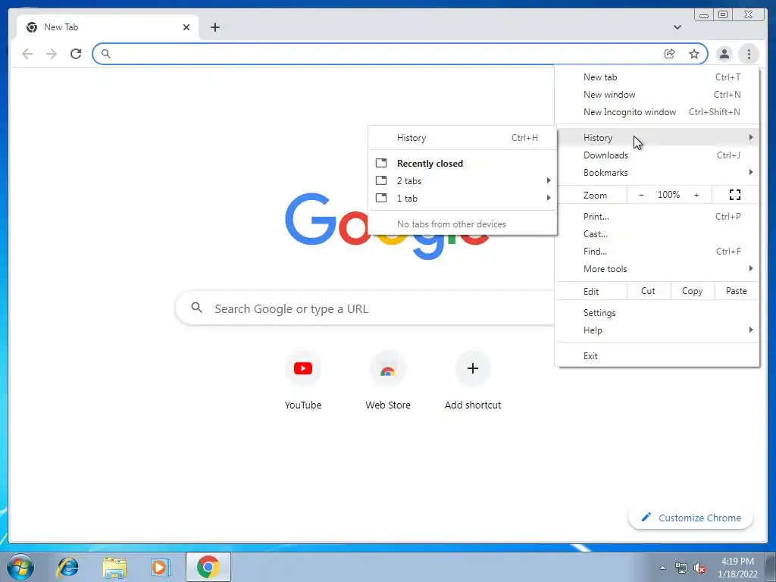Decrease zoom with the minus button

coord(641,195)
